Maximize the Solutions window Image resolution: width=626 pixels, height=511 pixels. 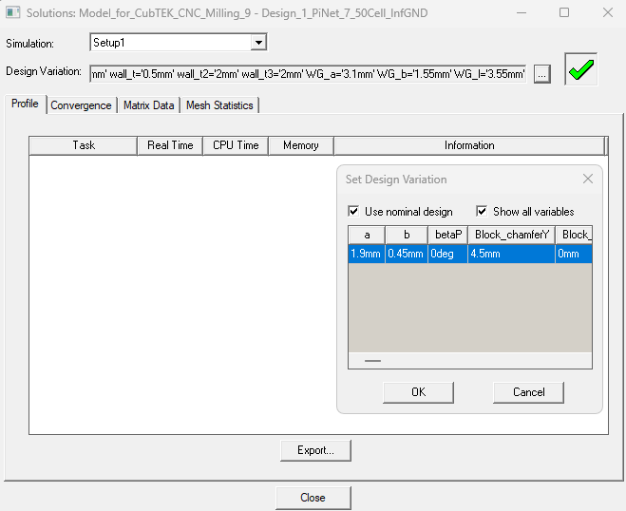coord(564,12)
